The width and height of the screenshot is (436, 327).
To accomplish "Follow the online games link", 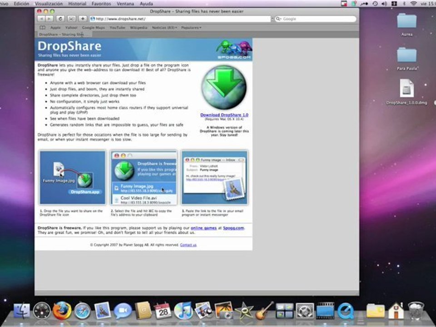I will click(x=203, y=228).
